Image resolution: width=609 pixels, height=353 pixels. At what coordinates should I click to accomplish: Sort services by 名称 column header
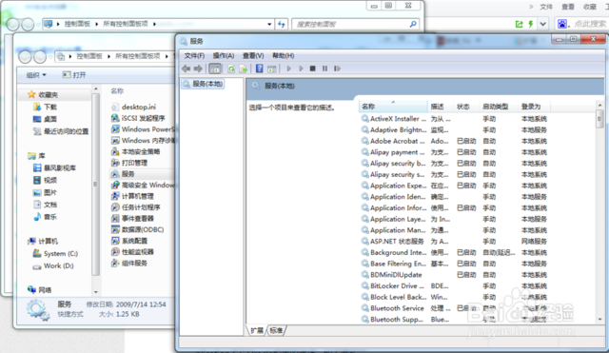393,107
